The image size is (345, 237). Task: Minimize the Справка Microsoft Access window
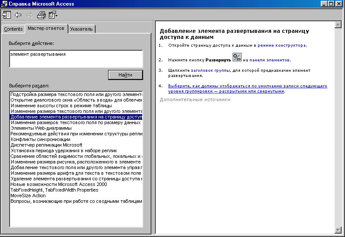click(x=324, y=4)
